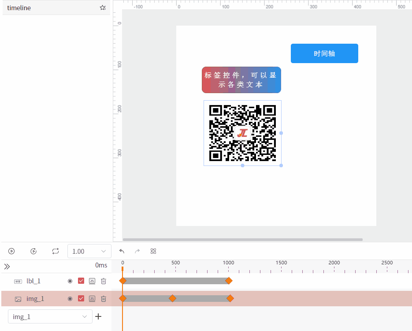412x331 pixels.
Task: Select img_1 middle keyframe near 500 ms
Action: point(172,298)
